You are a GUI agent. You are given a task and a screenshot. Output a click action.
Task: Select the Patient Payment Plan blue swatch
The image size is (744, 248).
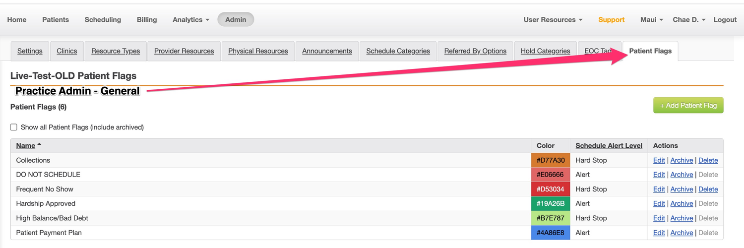click(551, 233)
